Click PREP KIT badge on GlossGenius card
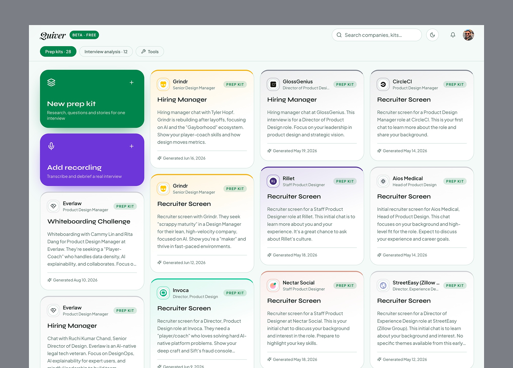Viewport: 513px width, 368px height. (345, 84)
